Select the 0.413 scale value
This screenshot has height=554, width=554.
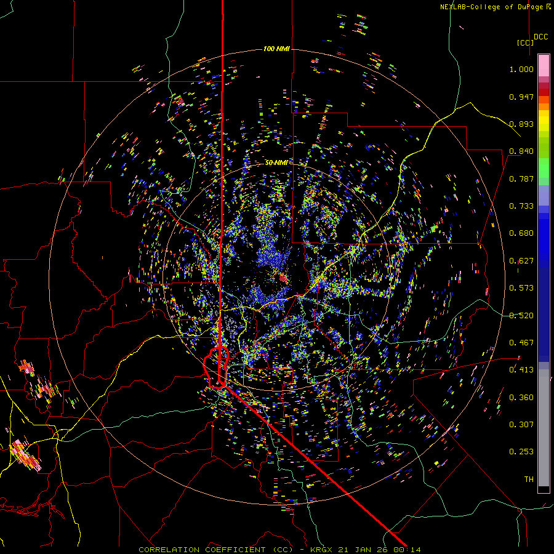(x=521, y=370)
